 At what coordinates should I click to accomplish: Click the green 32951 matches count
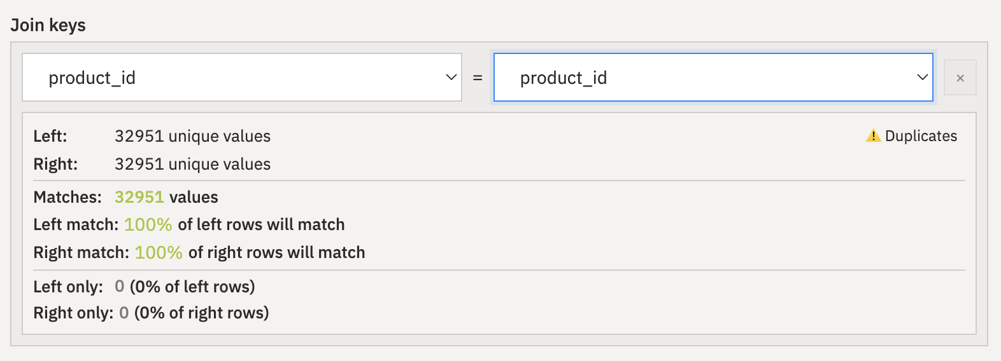[x=139, y=197]
